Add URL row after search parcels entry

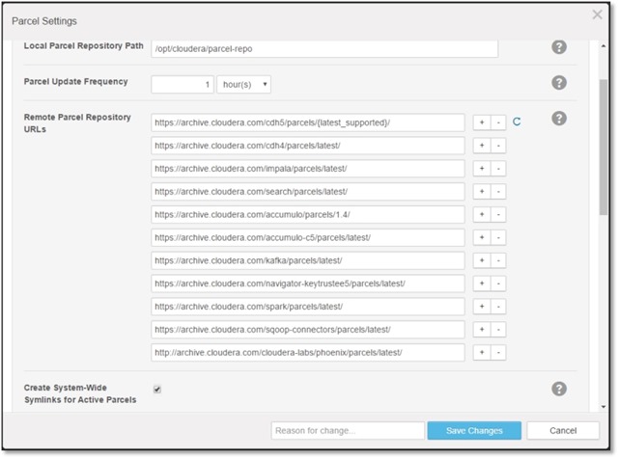[482, 192]
